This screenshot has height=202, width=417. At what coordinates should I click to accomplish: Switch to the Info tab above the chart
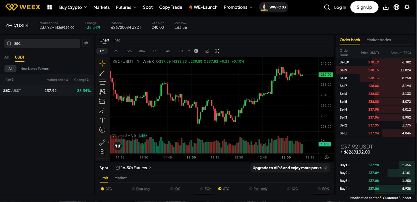coord(117,40)
